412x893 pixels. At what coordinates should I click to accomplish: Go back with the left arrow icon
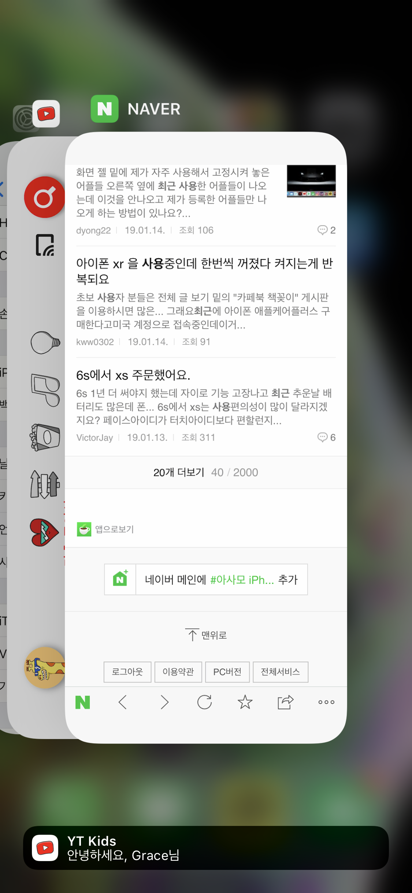tap(123, 702)
